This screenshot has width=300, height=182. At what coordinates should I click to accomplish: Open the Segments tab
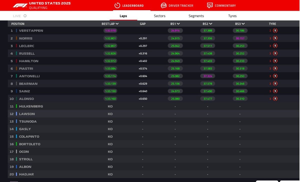[196, 16]
